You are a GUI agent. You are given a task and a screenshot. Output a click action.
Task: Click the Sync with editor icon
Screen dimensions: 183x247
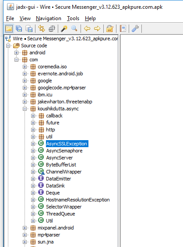[42, 28]
